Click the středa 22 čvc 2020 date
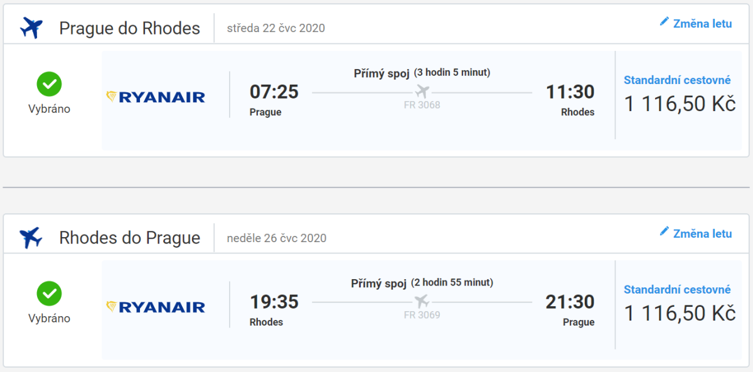Screen dimensions: 753x372 point(275,28)
